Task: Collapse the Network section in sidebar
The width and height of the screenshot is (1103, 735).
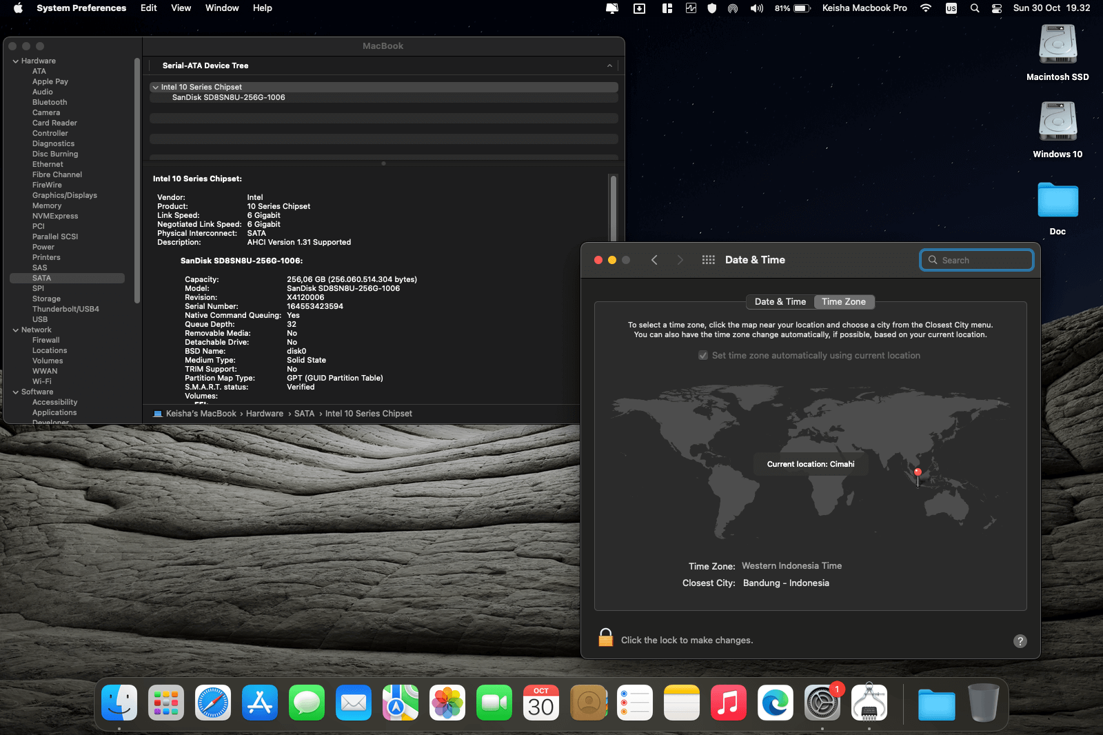Action: (x=15, y=330)
